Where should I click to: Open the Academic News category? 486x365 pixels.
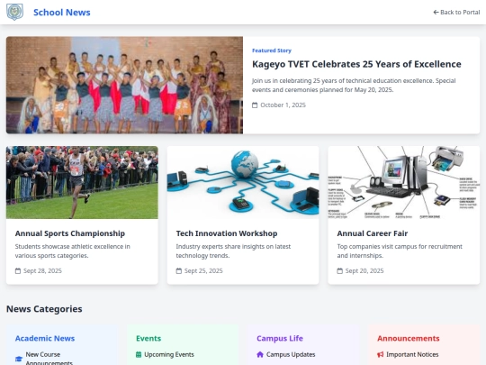click(45, 338)
